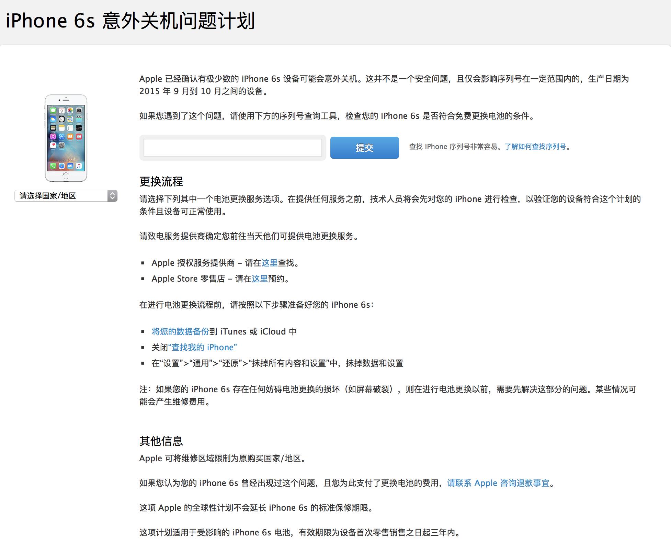The image size is (671, 555).
Task: Click the blue 提交 submit button
Action: coord(364,148)
